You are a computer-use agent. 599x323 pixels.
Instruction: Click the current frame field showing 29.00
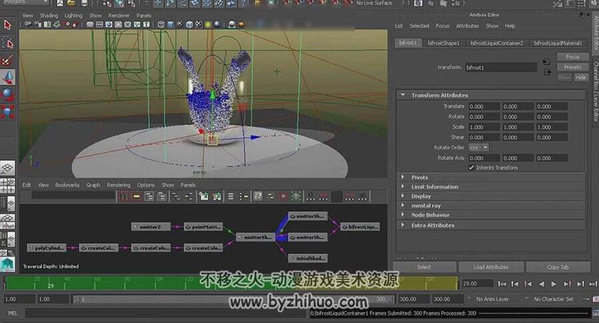[x=477, y=284]
